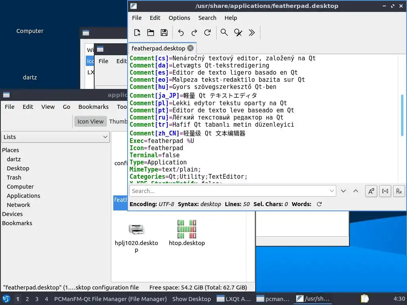Open File menu of background window

[103, 61]
